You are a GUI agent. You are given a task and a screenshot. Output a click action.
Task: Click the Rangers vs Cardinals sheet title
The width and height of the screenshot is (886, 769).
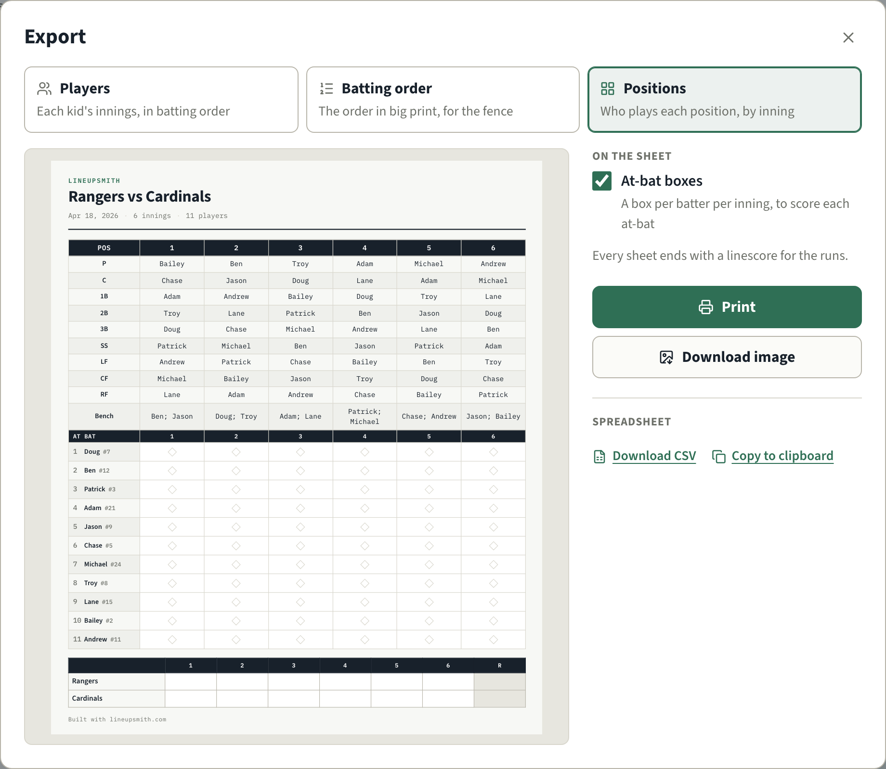[140, 196]
